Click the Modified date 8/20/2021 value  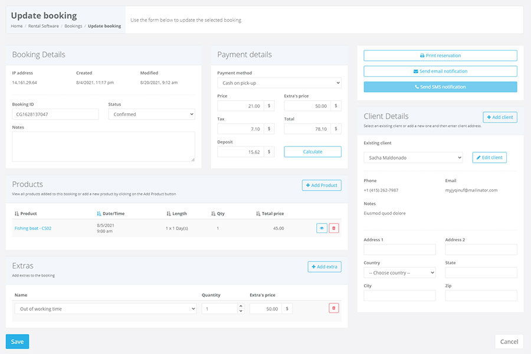coord(159,83)
